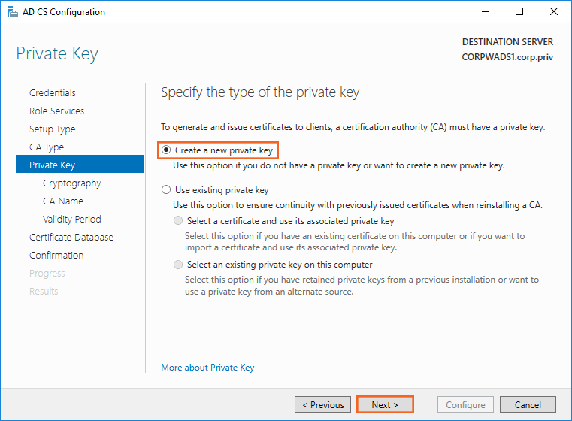Open More about Private Key link
The image size is (572, 421).
coord(207,368)
